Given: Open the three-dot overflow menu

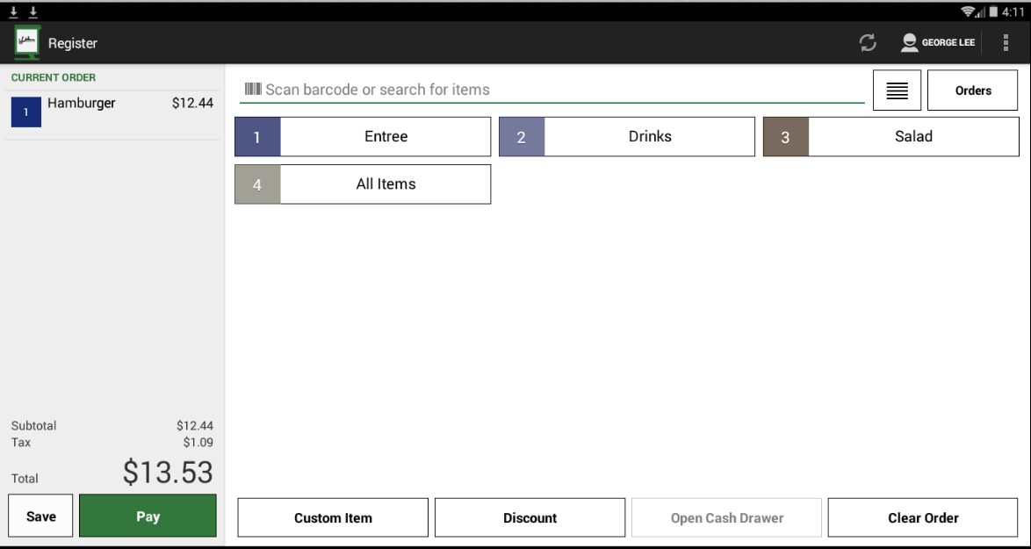Looking at the screenshot, I should 1006,43.
